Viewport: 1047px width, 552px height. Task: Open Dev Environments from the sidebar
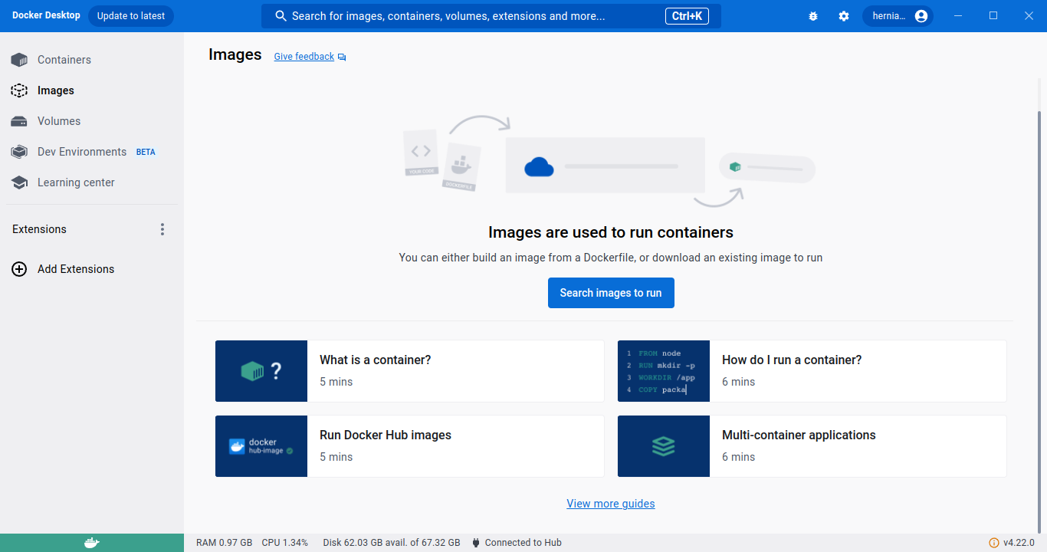[82, 151]
